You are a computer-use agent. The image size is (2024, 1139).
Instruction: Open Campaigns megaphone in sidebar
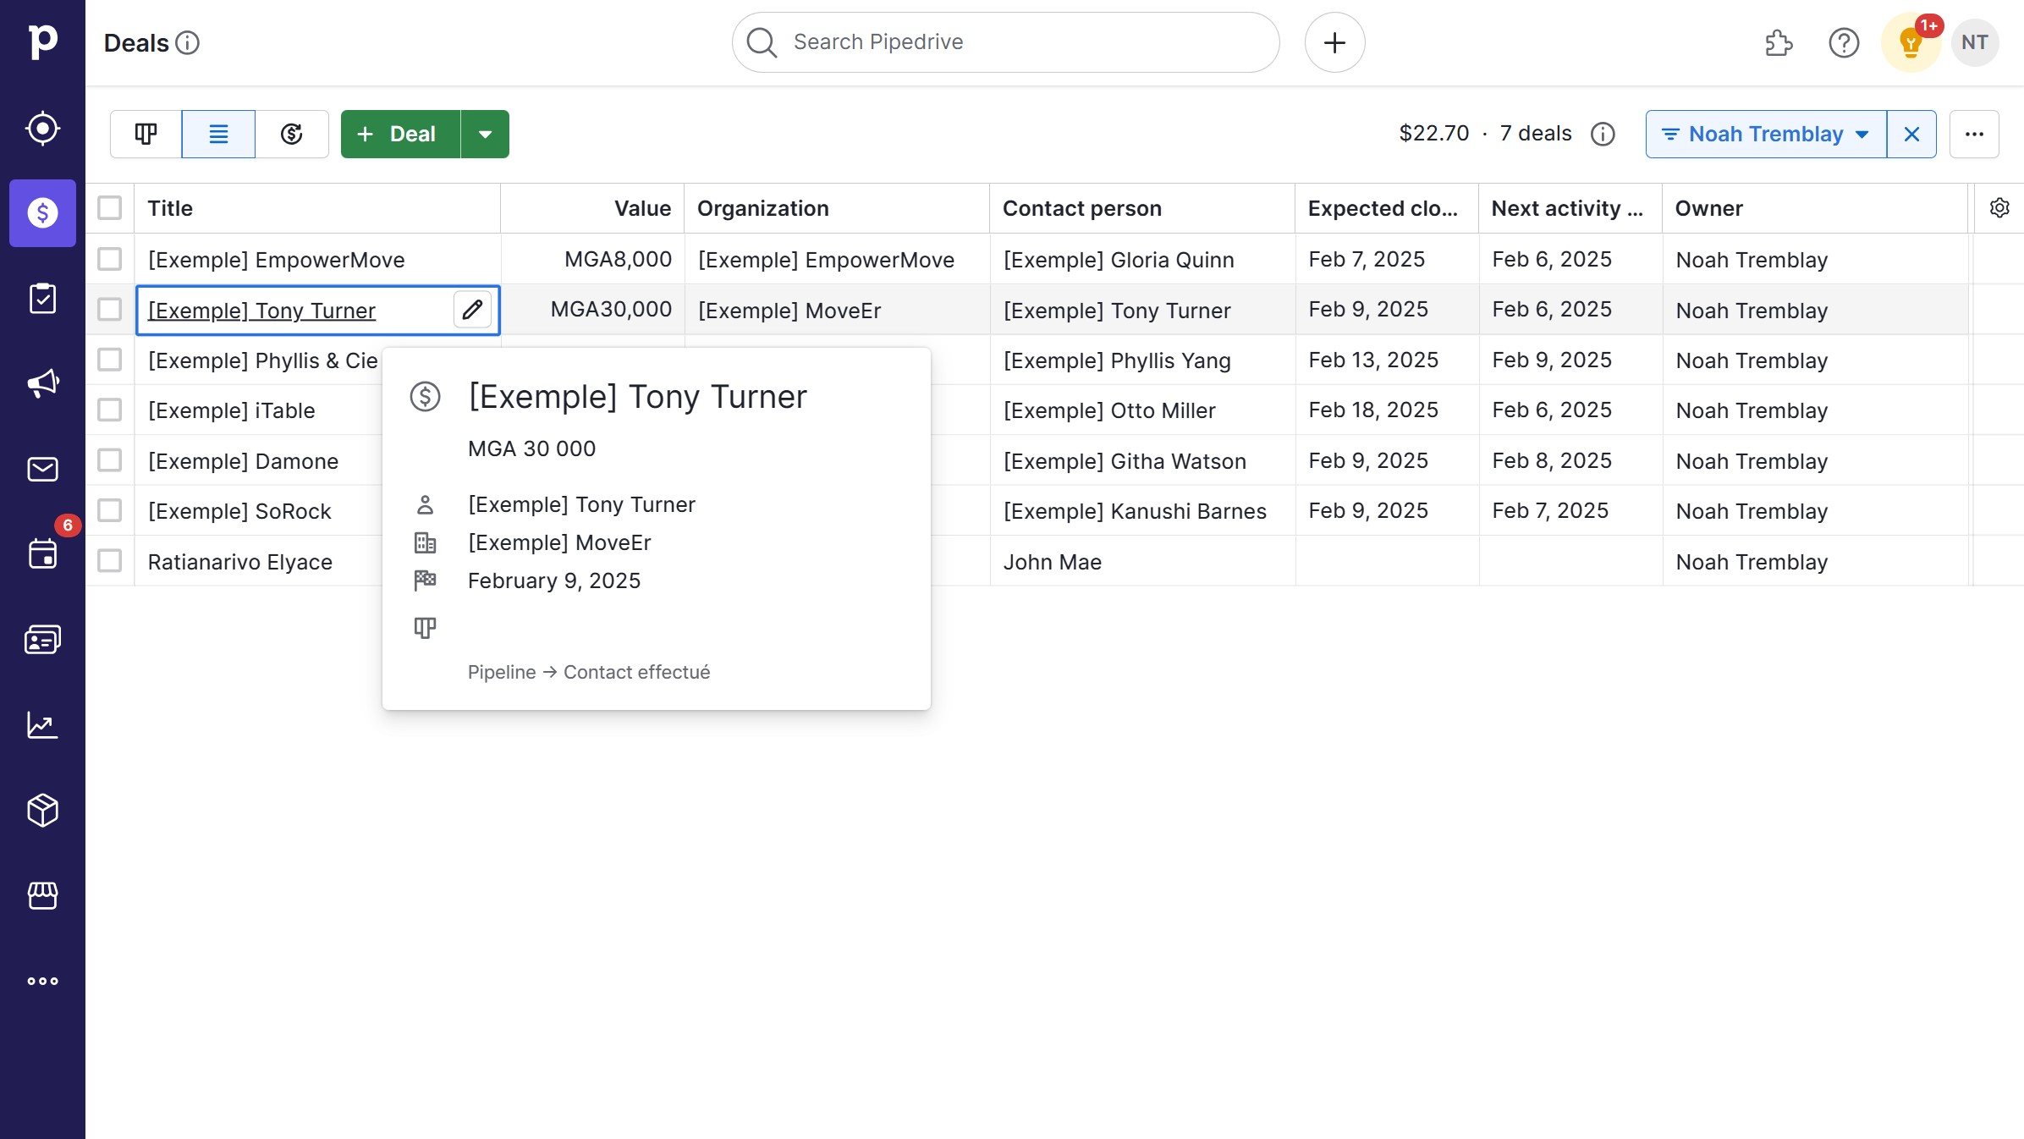click(x=42, y=383)
